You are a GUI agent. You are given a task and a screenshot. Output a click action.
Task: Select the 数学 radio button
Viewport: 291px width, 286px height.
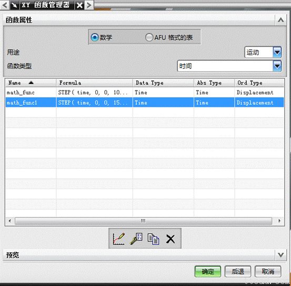[x=95, y=37]
